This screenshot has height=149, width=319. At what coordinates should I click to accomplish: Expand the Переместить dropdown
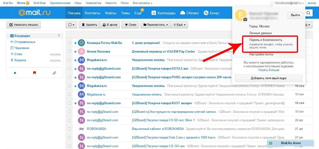[156, 25]
